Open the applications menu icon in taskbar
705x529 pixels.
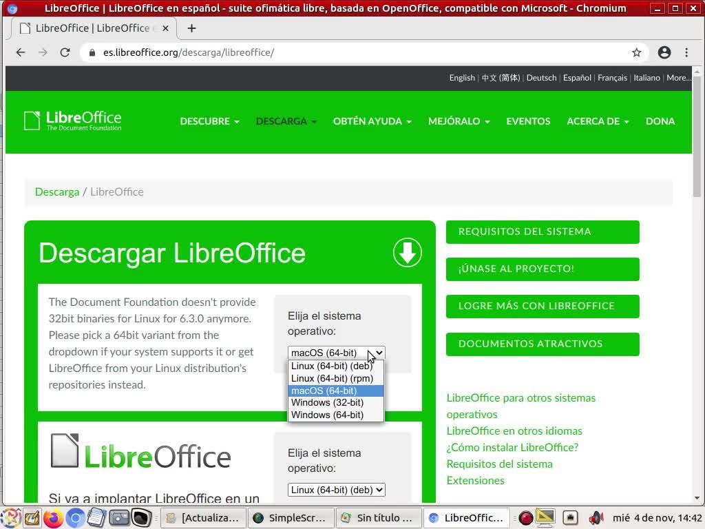click(11, 518)
